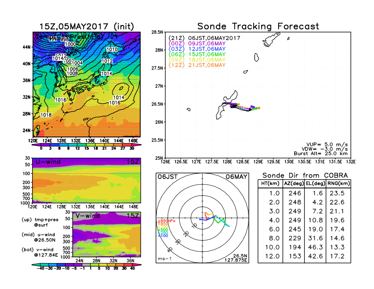Click the '06MAY' label on the polar plot
Viewport: 374px width, 289px height.
click(237, 177)
